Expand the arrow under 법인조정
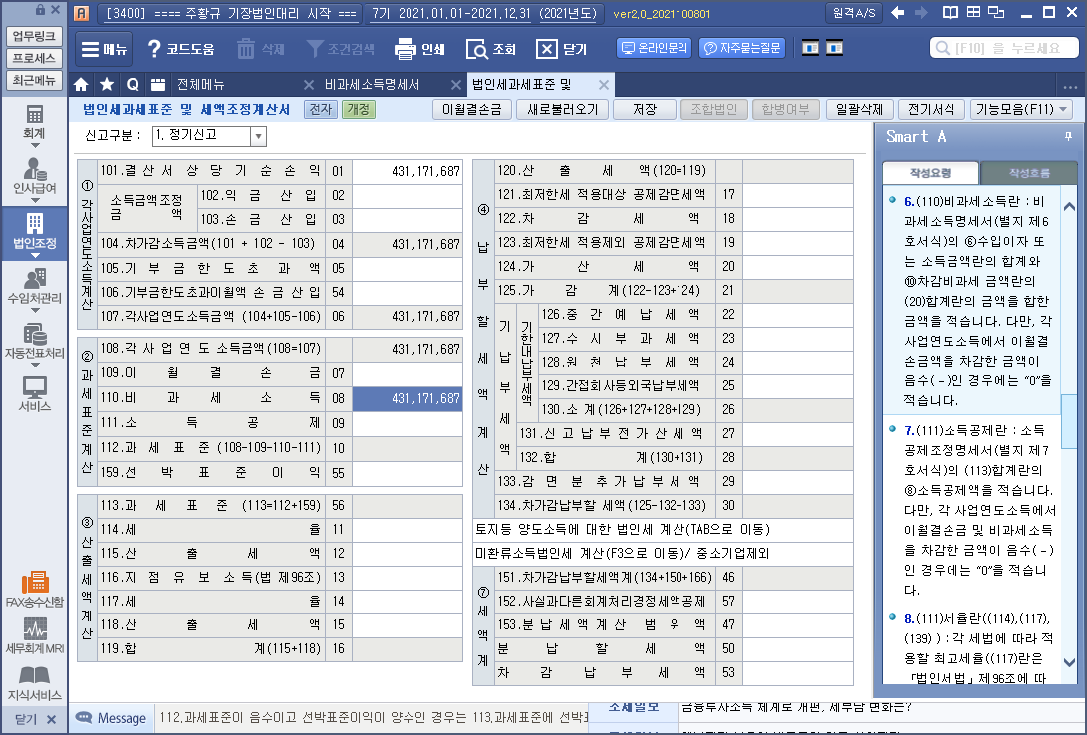1087x735 pixels. pos(34,255)
